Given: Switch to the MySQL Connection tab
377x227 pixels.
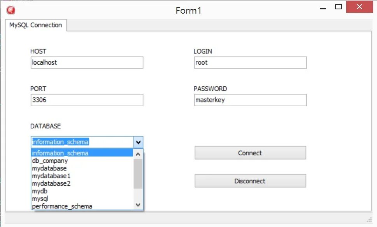Looking at the screenshot, I should tap(35, 25).
